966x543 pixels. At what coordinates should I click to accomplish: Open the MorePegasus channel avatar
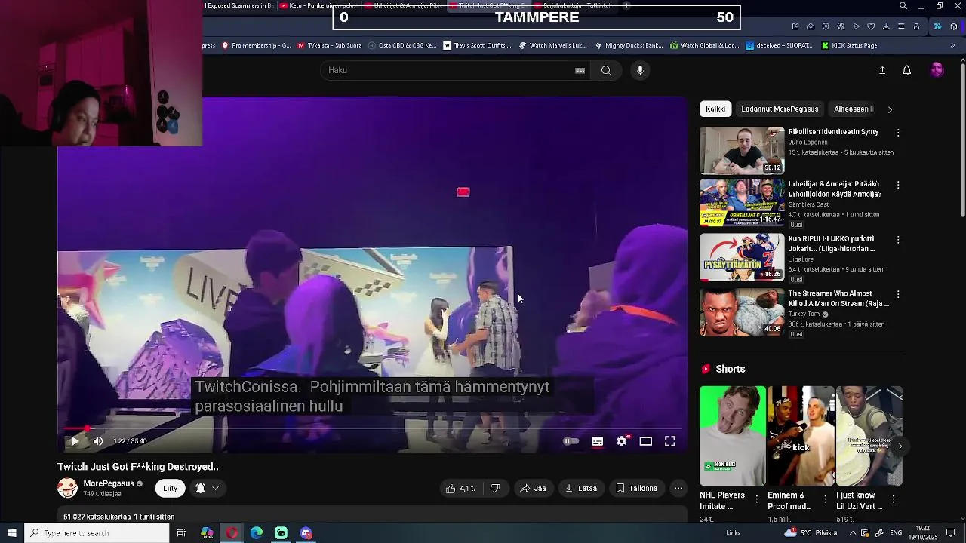pos(68,488)
